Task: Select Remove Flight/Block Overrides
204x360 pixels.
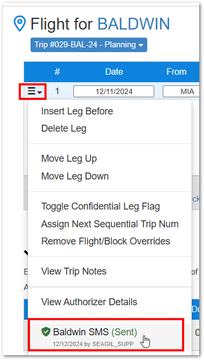Action: pyautogui.click(x=105, y=241)
